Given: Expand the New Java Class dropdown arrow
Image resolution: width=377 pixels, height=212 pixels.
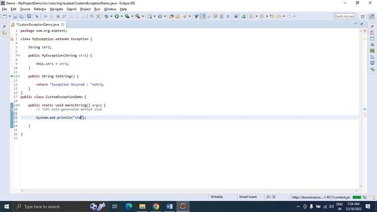Looking at the screenshot, I should 165,16.
